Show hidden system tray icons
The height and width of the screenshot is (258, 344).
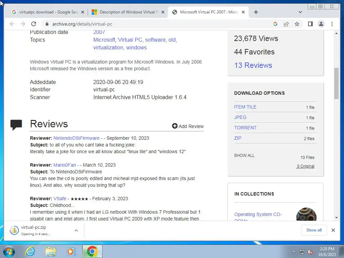[294, 252]
